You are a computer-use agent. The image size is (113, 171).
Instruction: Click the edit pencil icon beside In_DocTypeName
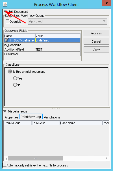click(x=6, y=40)
